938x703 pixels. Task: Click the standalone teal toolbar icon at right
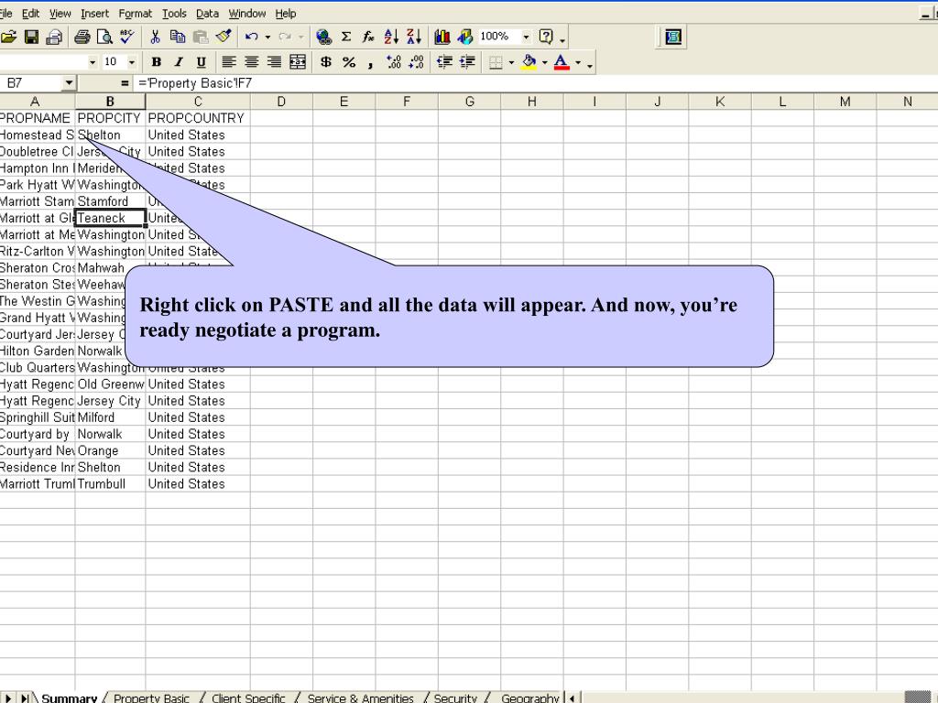coord(673,37)
